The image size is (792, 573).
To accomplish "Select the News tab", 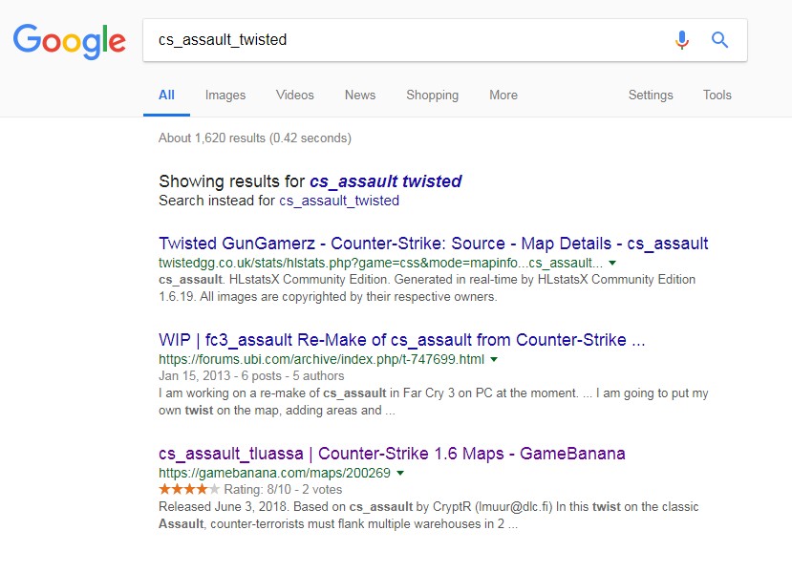I will pos(360,95).
